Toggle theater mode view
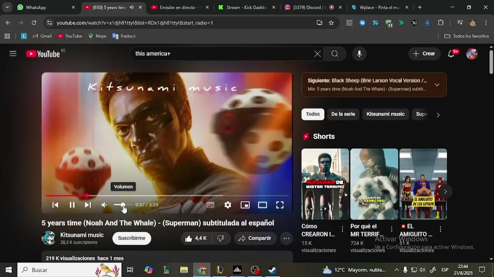Screen dimensions: 494x277 [262, 205]
